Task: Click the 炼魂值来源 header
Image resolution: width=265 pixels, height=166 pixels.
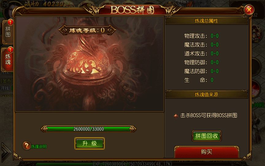Action: (x=206, y=94)
